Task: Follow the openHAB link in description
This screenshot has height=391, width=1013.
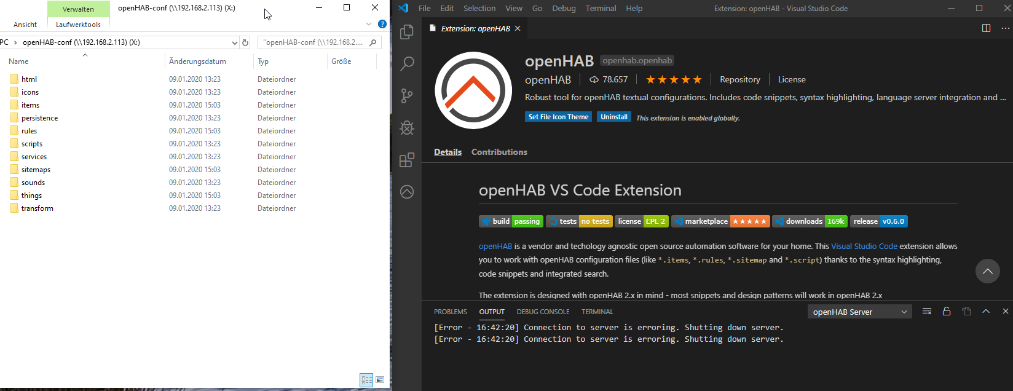Action: pos(495,246)
